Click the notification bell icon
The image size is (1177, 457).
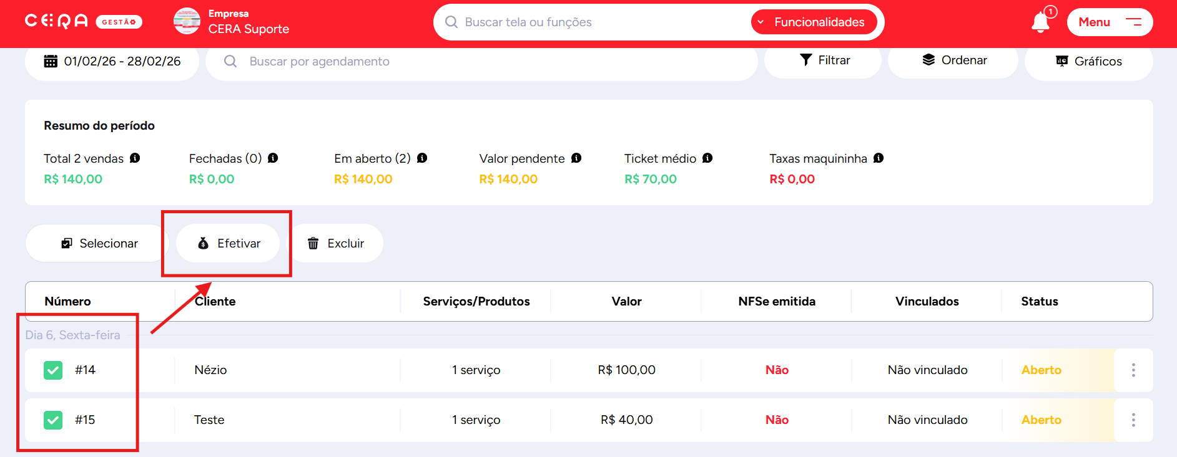click(1040, 22)
